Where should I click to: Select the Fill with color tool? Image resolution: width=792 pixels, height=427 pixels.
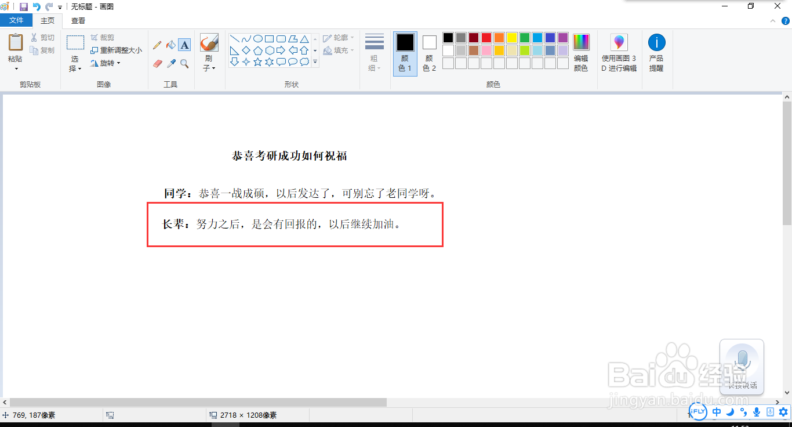click(172, 45)
